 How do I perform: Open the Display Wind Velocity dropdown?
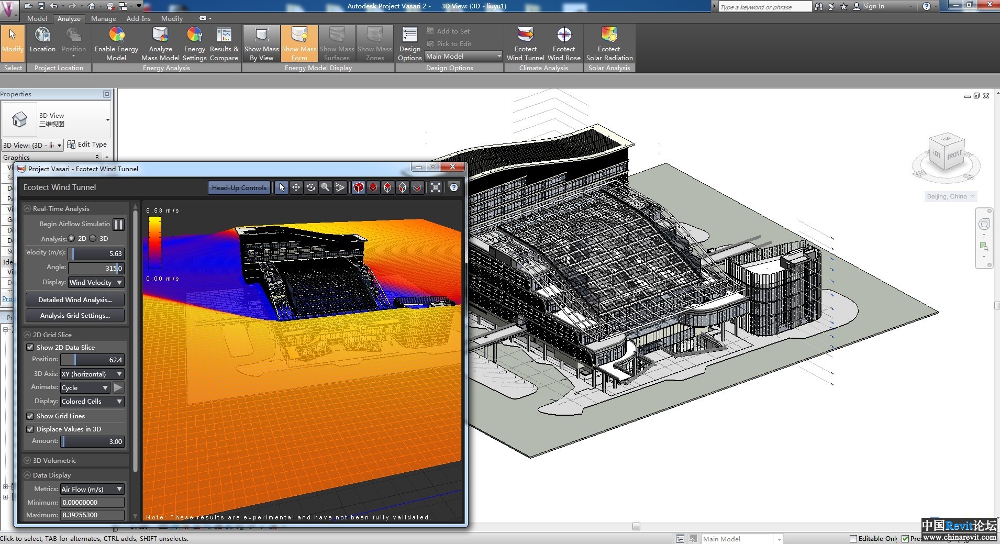(x=96, y=282)
